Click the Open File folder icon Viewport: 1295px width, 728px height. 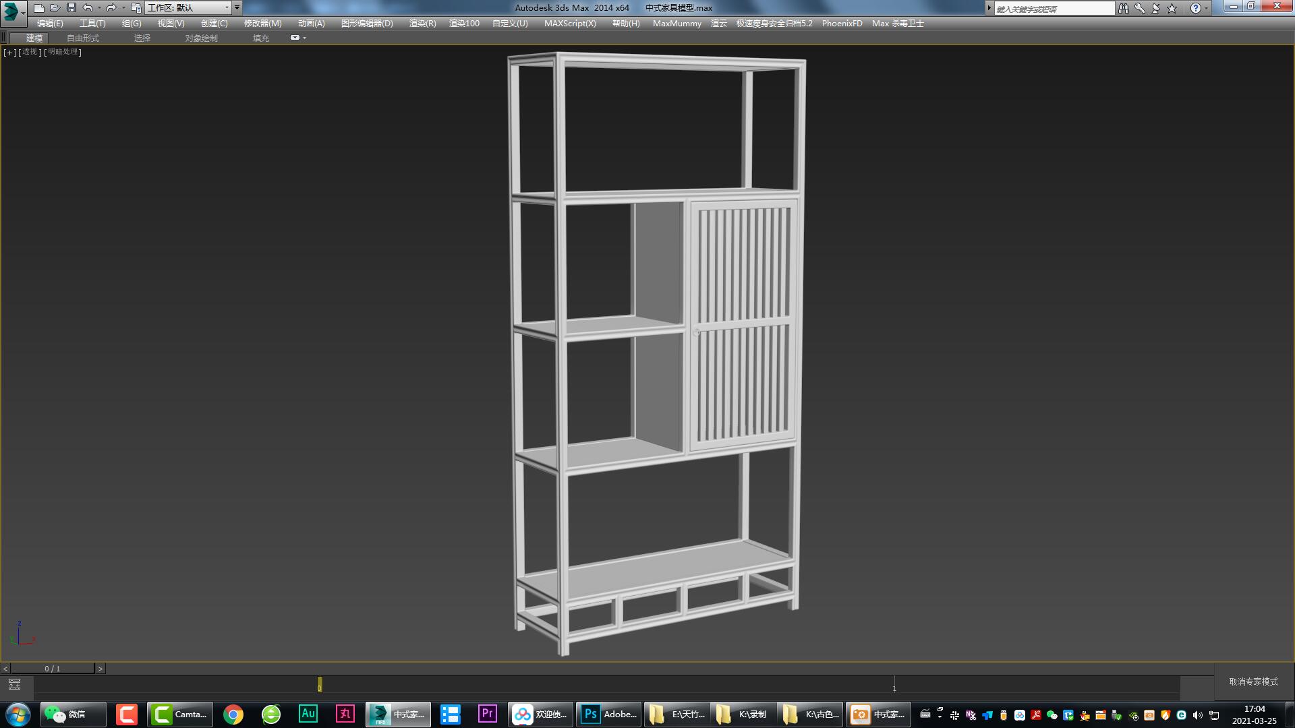[55, 7]
